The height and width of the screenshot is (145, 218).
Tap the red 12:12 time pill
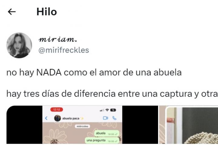(57, 110)
